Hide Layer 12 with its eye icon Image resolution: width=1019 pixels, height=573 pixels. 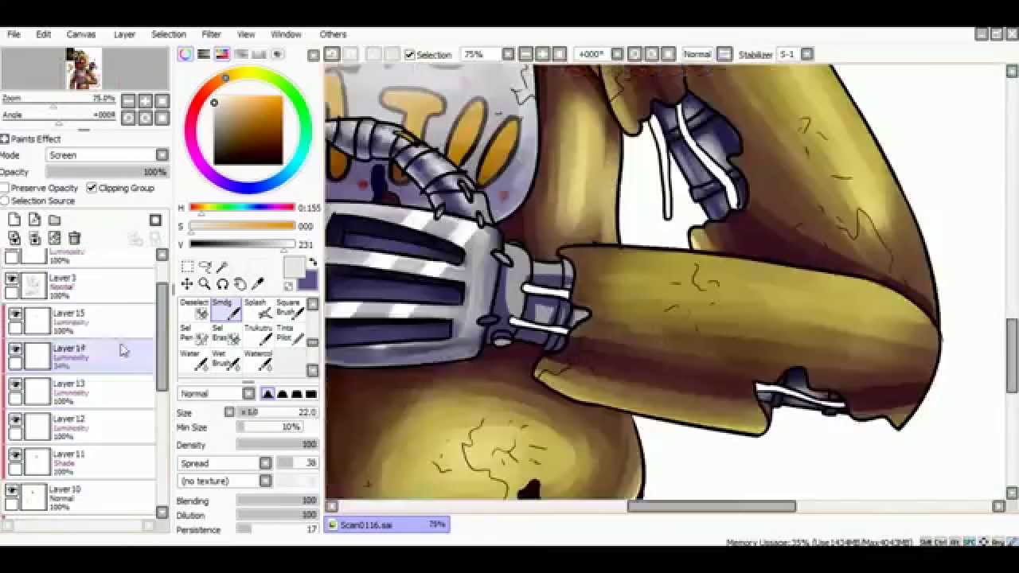15,419
